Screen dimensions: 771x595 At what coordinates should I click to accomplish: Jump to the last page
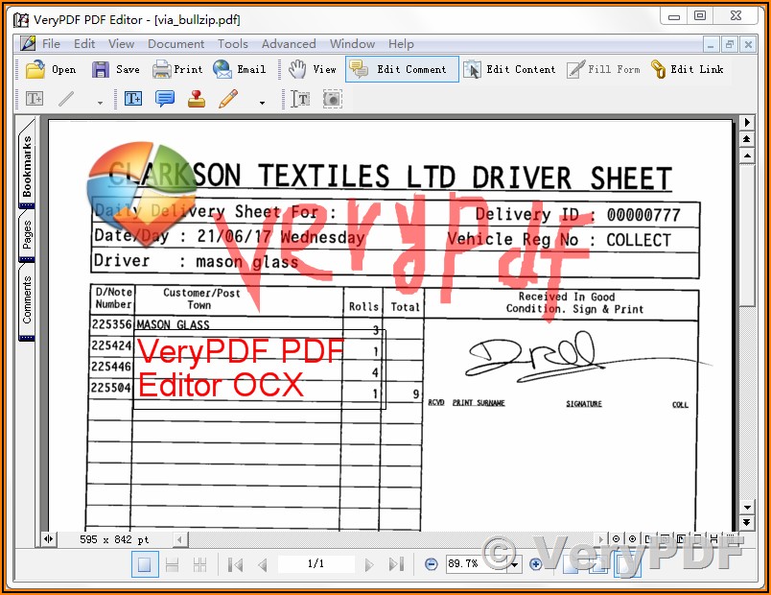point(396,564)
